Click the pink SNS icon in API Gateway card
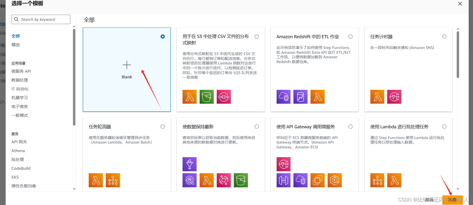This screenshot has height=205, width=473. (x=284, y=164)
